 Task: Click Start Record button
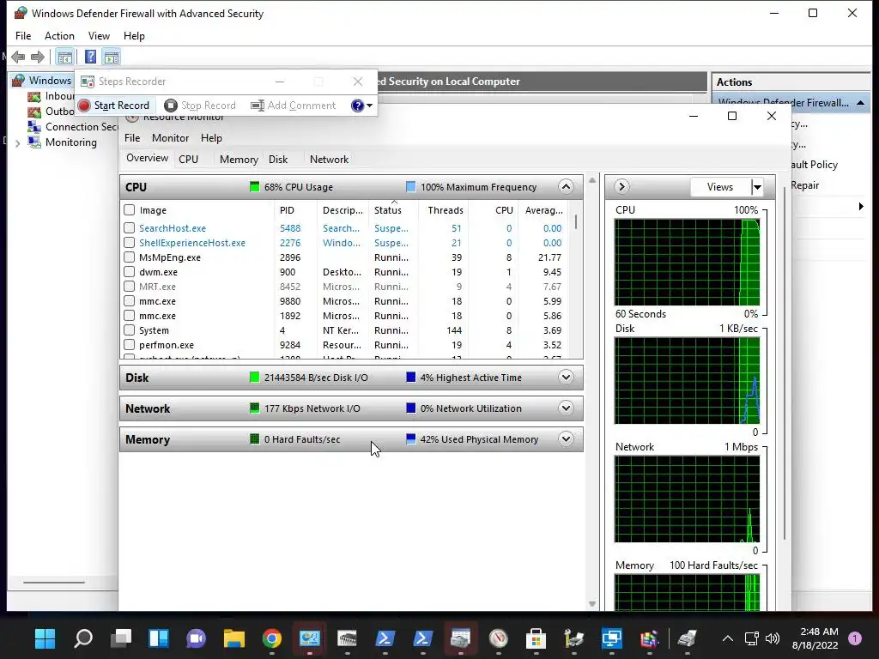pos(114,106)
